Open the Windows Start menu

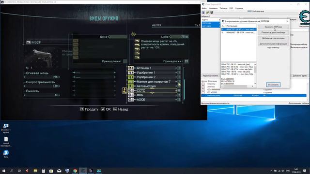[4, 171]
